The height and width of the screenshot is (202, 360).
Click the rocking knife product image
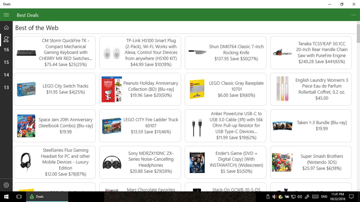click(197, 52)
